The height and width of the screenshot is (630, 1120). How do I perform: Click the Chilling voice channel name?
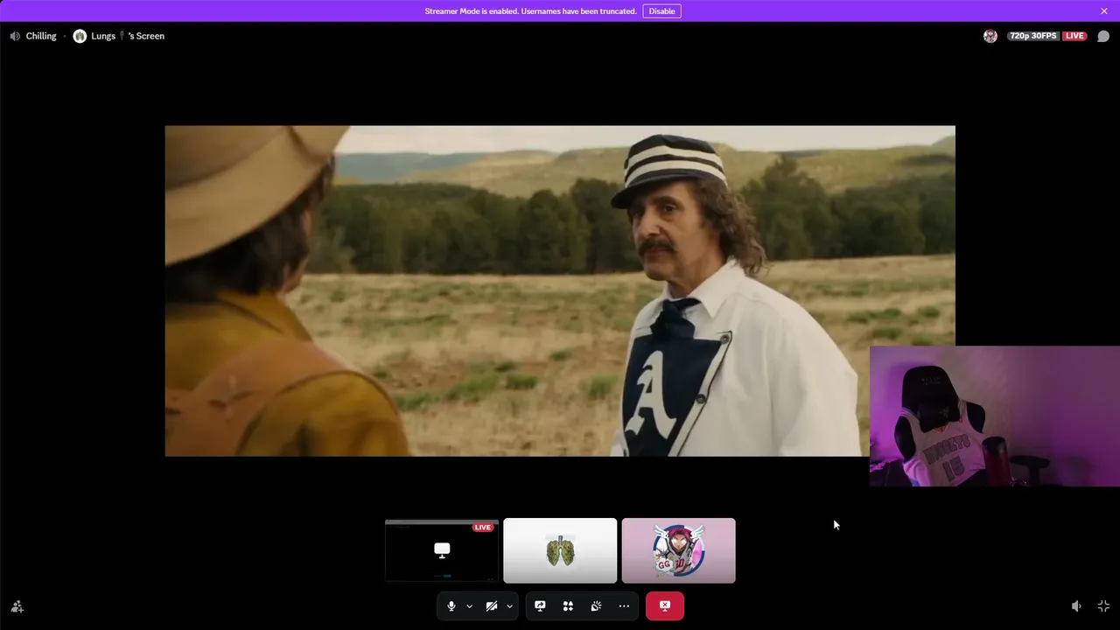click(41, 36)
